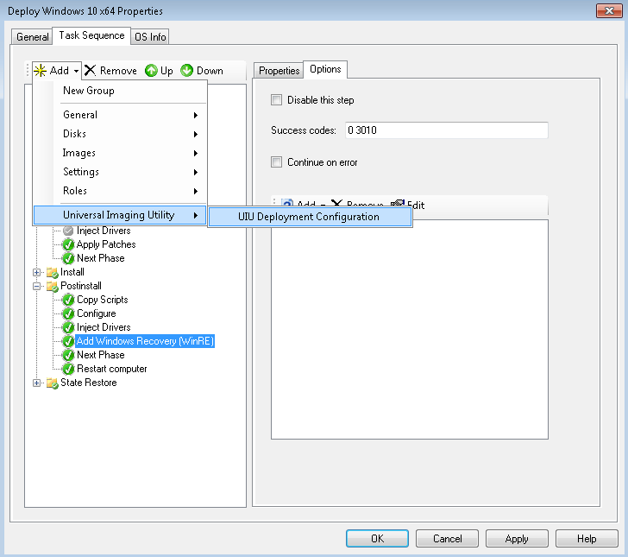Click Add Windows Recovery check icon
The width and height of the screenshot is (628, 557).
68,341
